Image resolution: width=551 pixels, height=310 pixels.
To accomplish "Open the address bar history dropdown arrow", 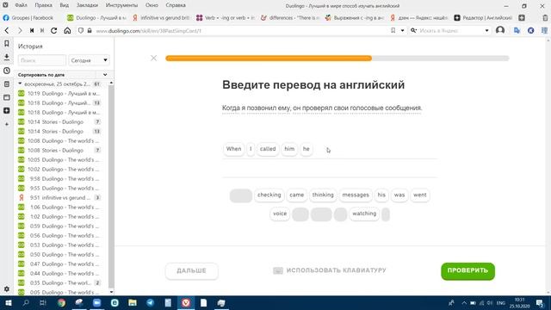I will pyautogui.click(x=402, y=31).
